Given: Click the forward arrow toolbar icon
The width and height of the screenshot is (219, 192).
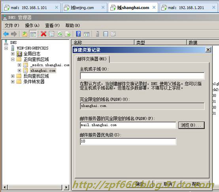Looking at the screenshot, I should pos(14,34).
